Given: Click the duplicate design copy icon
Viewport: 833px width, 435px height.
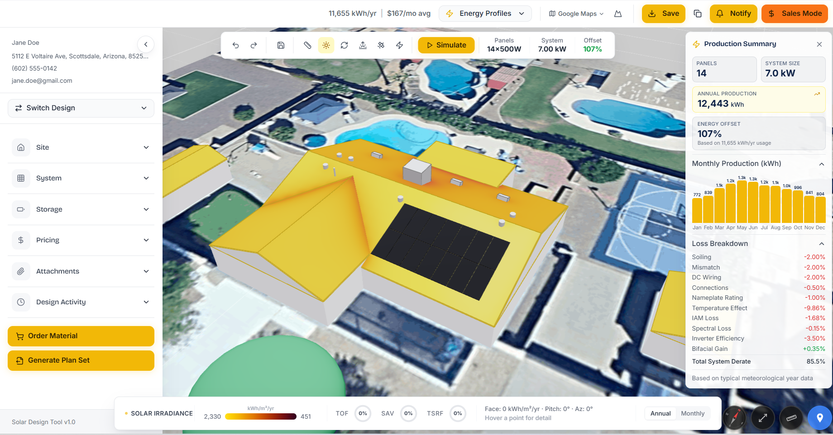Looking at the screenshot, I should (698, 14).
